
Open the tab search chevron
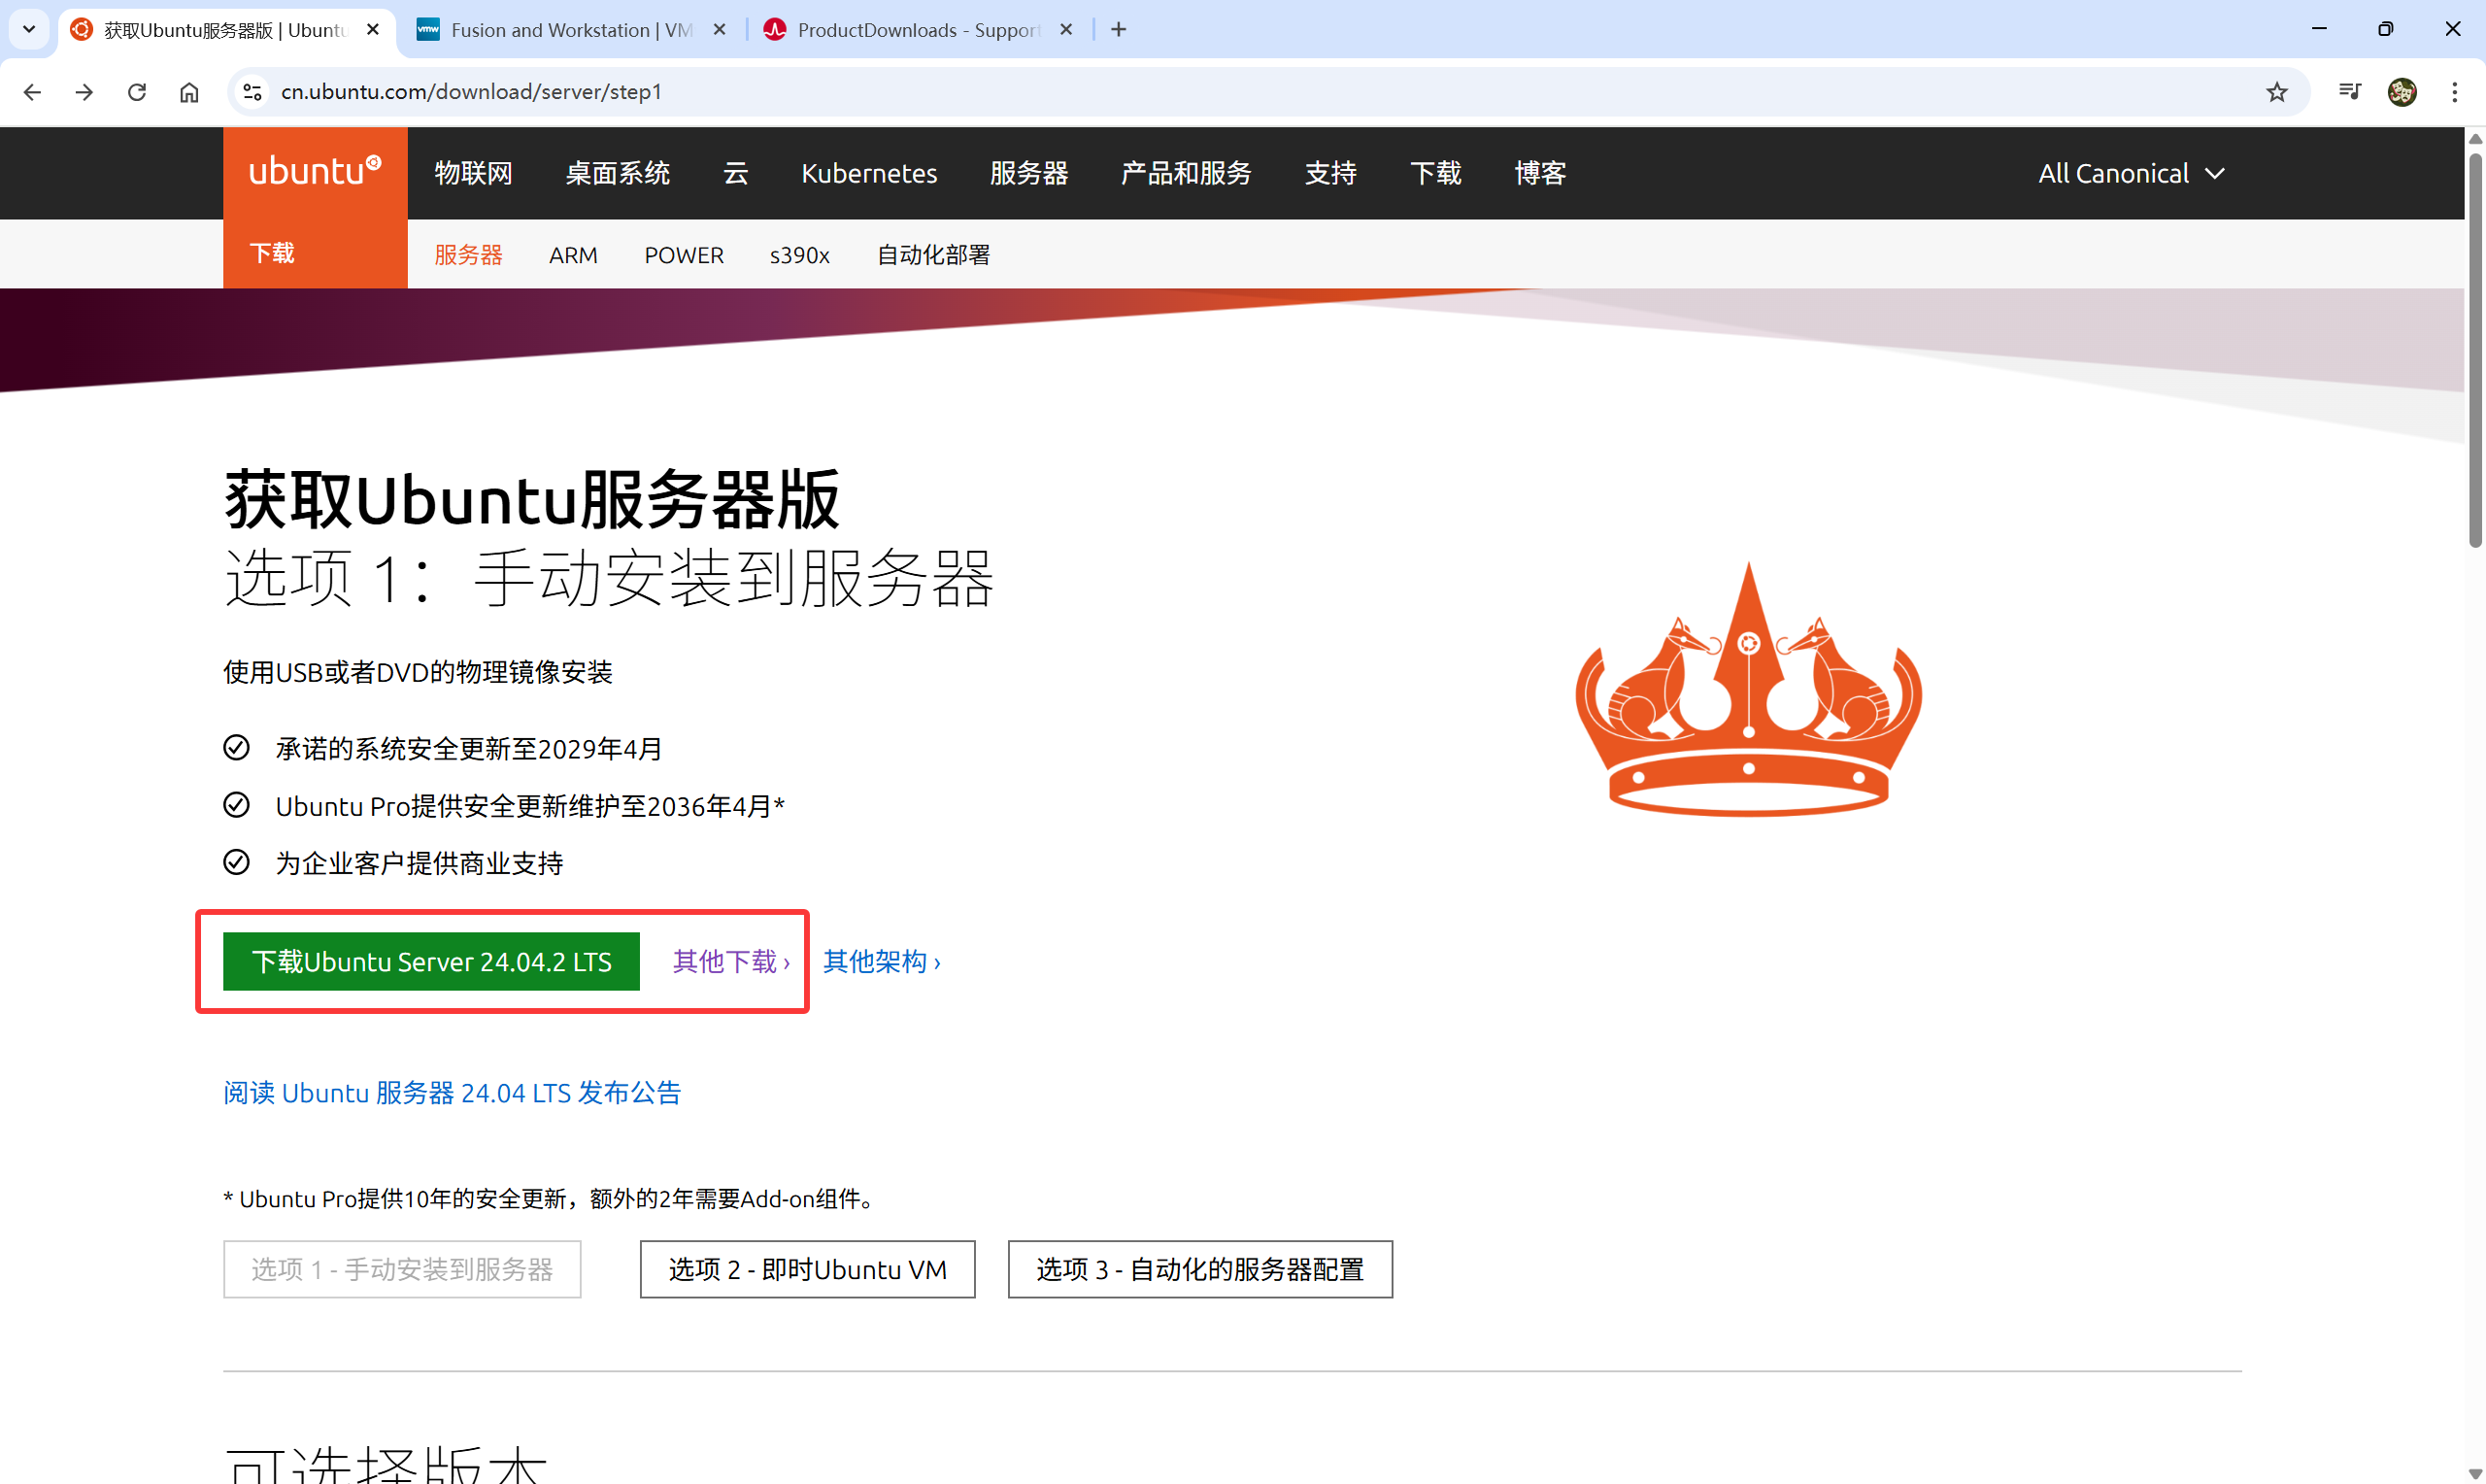tap(28, 29)
